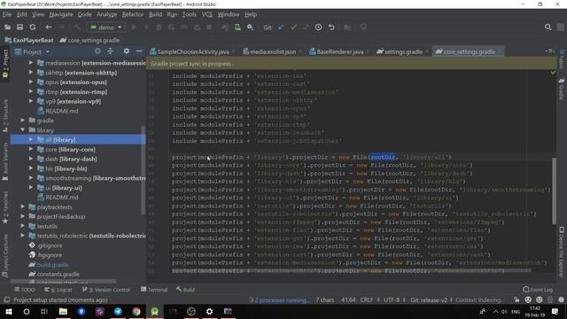Click the Git revert icon
The image size is (567, 319).
[331, 27]
